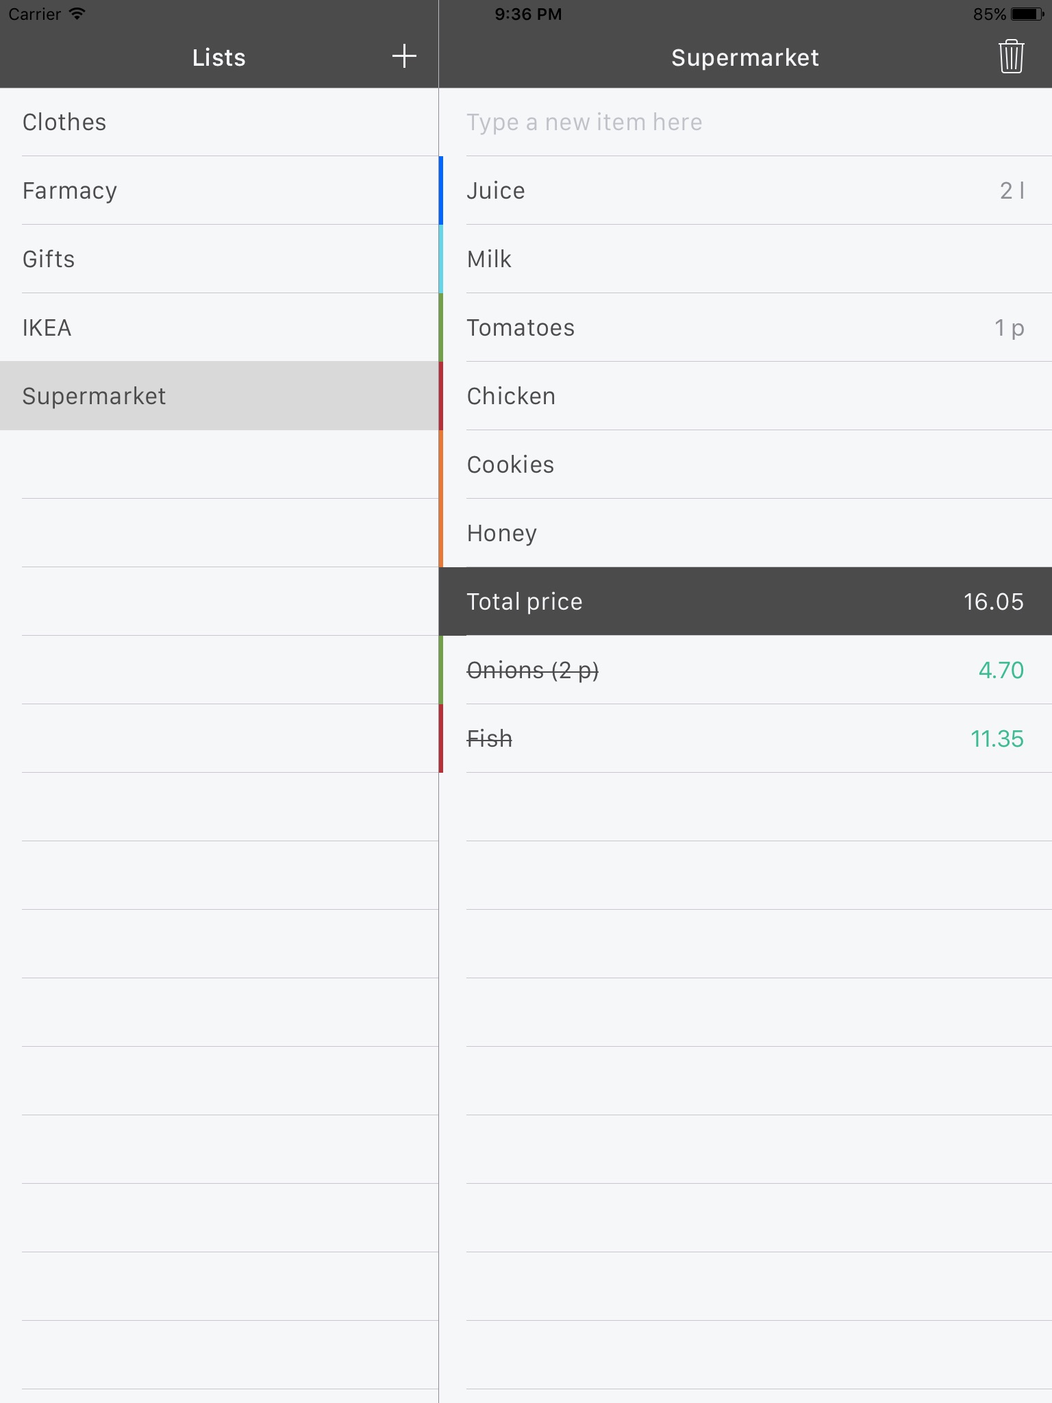
Task: Tap the blue color bar beside Juice
Action: tap(441, 190)
